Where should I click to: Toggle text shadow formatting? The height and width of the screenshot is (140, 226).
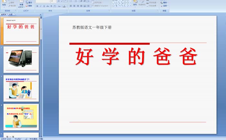tap(51, 6)
